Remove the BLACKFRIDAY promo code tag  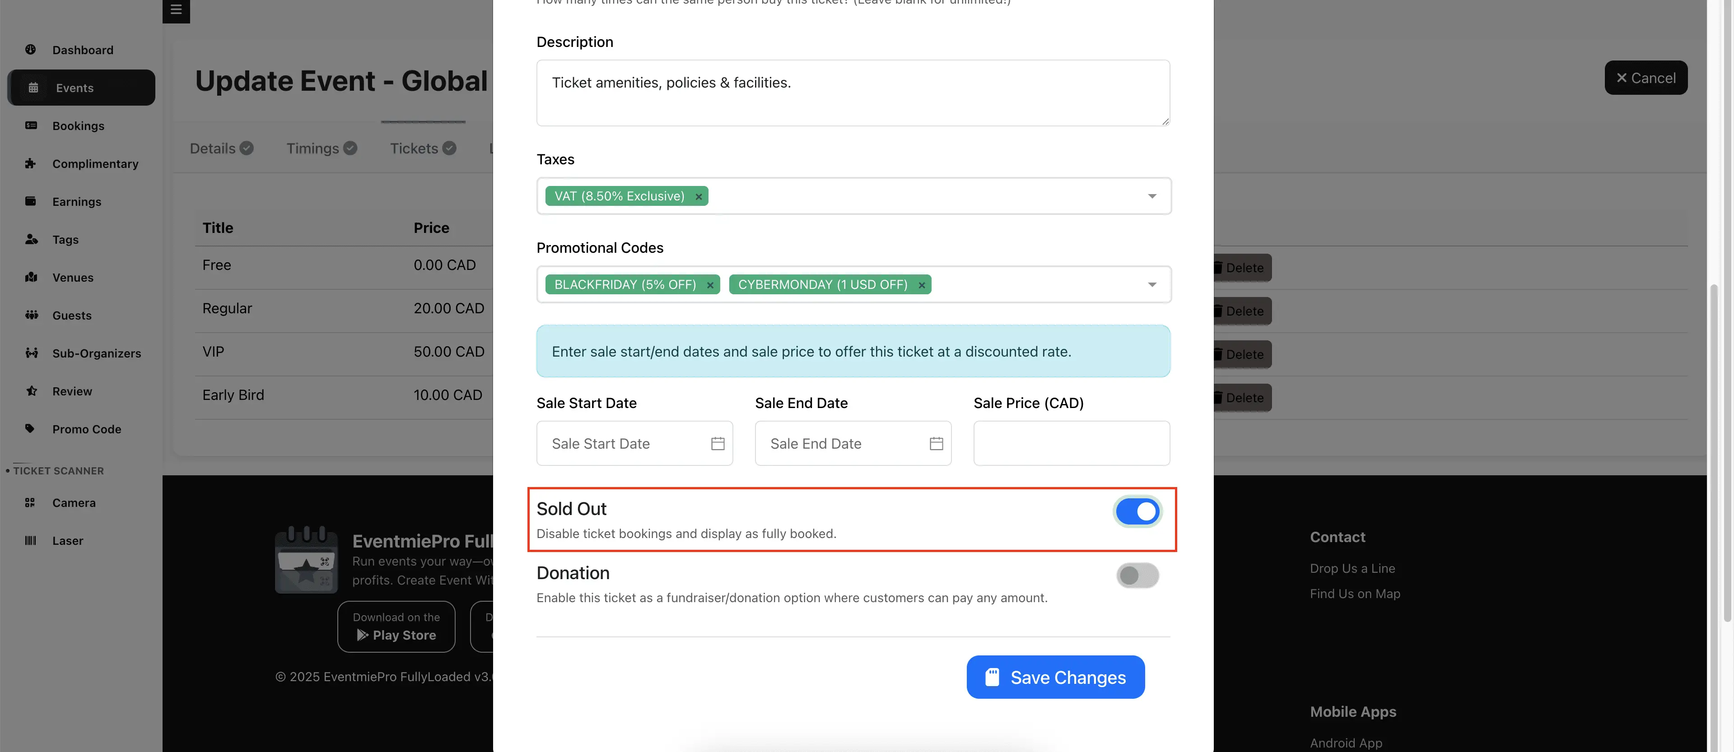coord(710,285)
